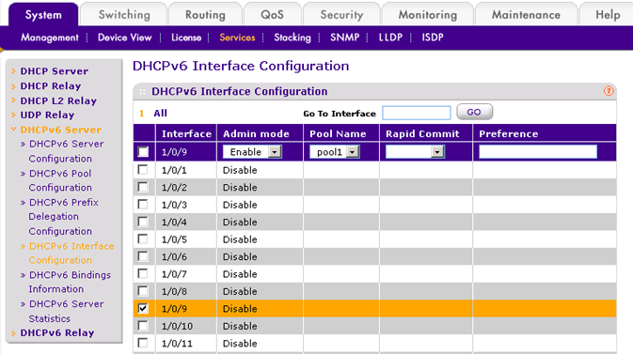The height and width of the screenshot is (354, 633).
Task: Open the Rapid Commit dropdown
Action: click(415, 152)
